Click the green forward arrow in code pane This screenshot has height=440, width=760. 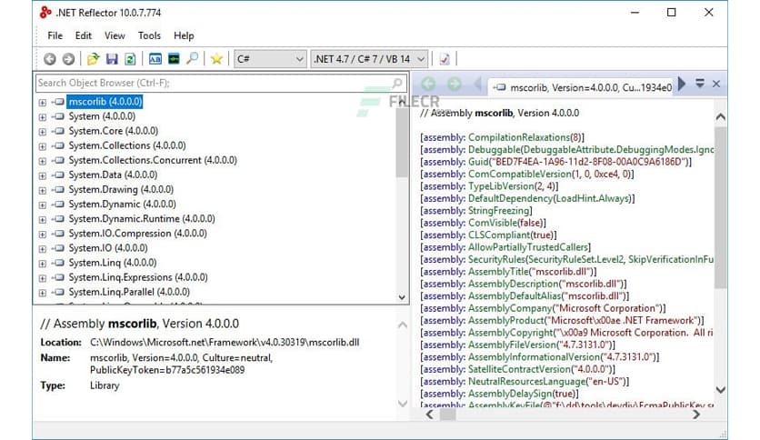(455, 84)
